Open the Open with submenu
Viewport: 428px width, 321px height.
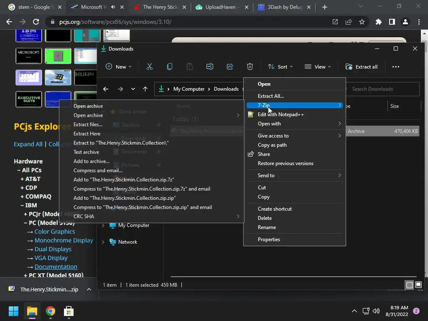(x=295, y=124)
